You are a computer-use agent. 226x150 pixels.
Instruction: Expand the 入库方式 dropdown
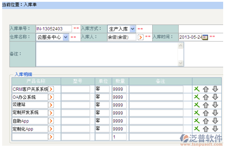[x=132, y=29]
